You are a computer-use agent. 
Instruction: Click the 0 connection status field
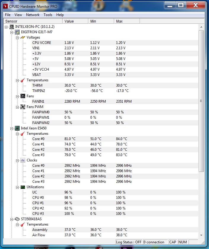155,242
